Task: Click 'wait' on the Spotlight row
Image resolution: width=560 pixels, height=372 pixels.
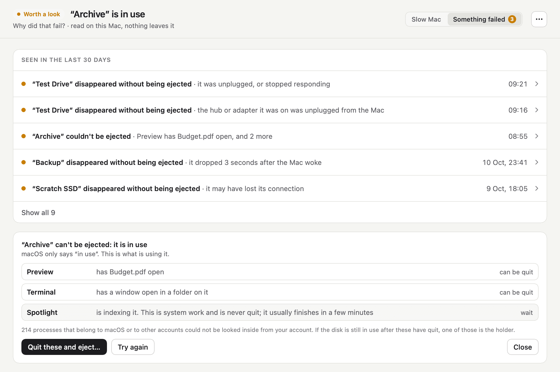Action: coord(527,312)
